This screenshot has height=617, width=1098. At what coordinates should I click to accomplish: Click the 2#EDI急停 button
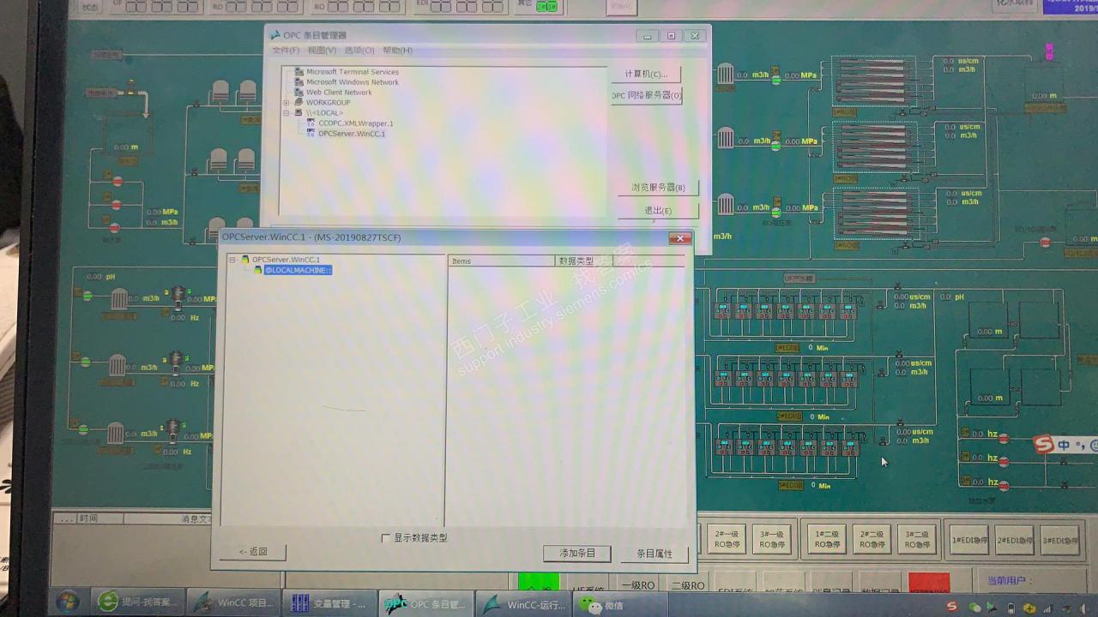(1015, 541)
